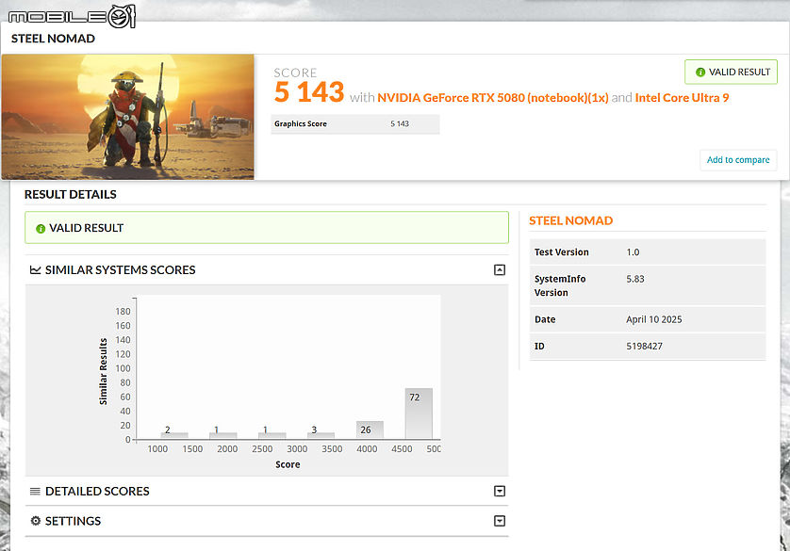Click the Test Version value 1.0
The width and height of the screenshot is (790, 551).
(x=633, y=252)
